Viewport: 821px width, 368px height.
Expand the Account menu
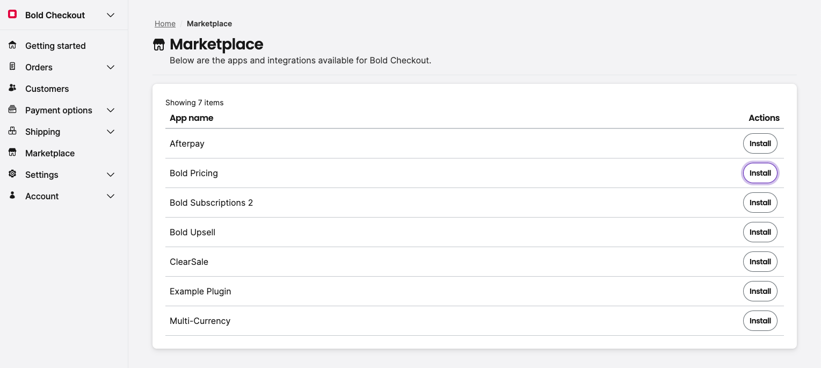tap(111, 196)
